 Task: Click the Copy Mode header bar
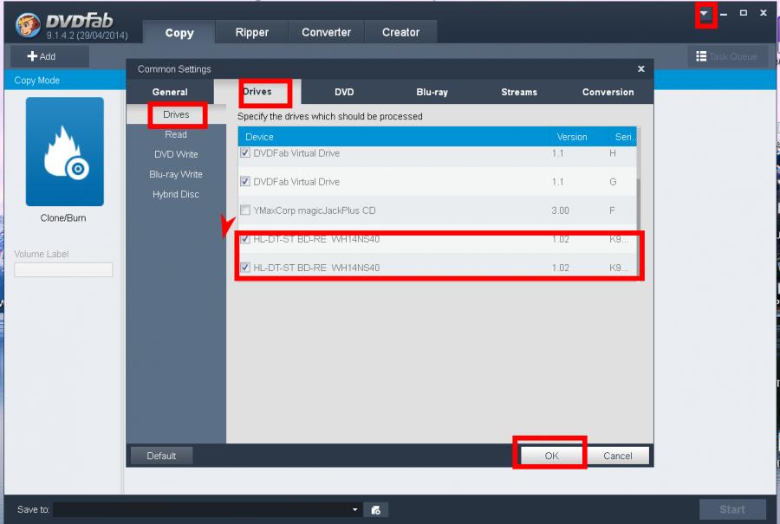65,80
